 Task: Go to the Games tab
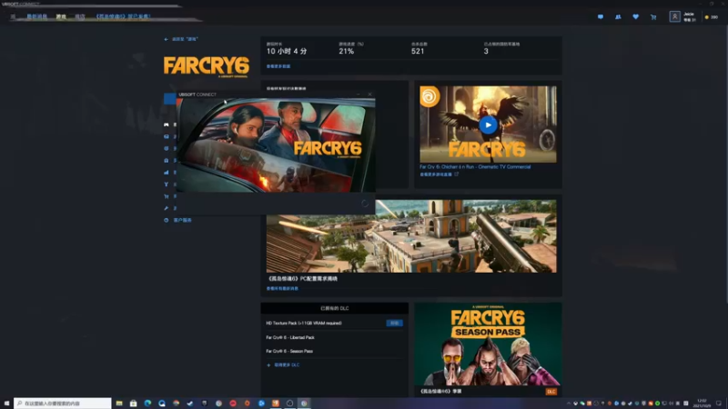(x=61, y=16)
